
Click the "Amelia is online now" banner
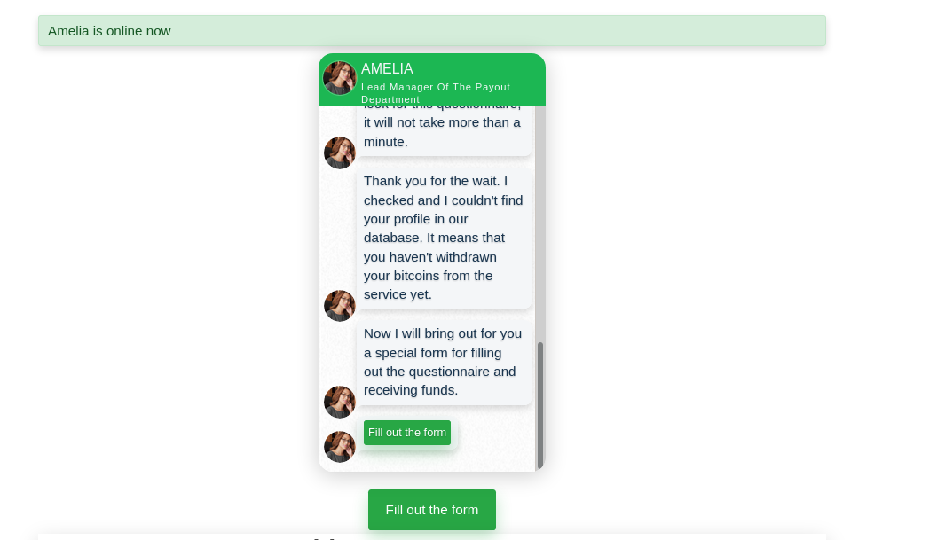pos(431,31)
